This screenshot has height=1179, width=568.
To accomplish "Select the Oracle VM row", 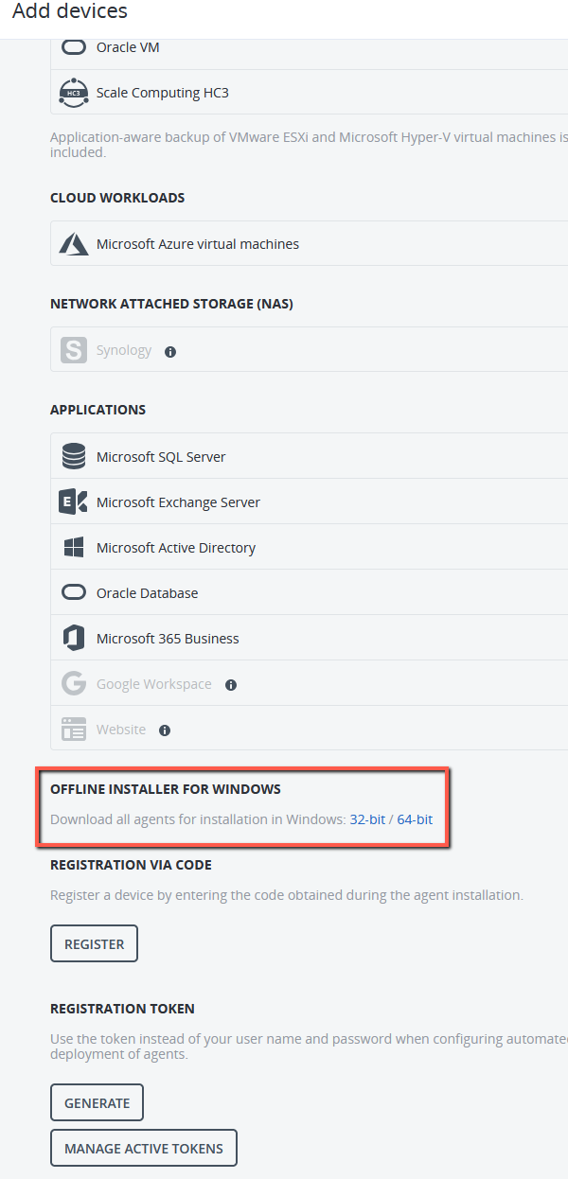I will (x=309, y=49).
